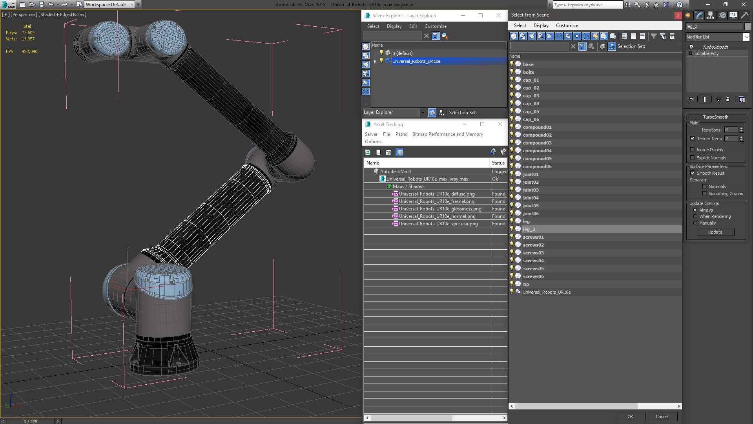Screen dimensions: 753x424
Task: Open the Utilities hammer tab
Action: [x=744, y=15]
